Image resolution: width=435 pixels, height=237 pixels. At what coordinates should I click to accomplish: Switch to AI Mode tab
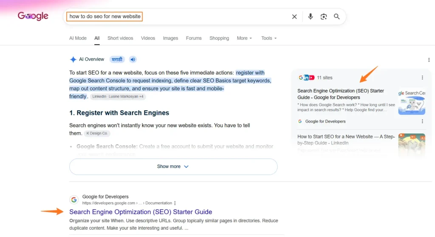coord(78,38)
